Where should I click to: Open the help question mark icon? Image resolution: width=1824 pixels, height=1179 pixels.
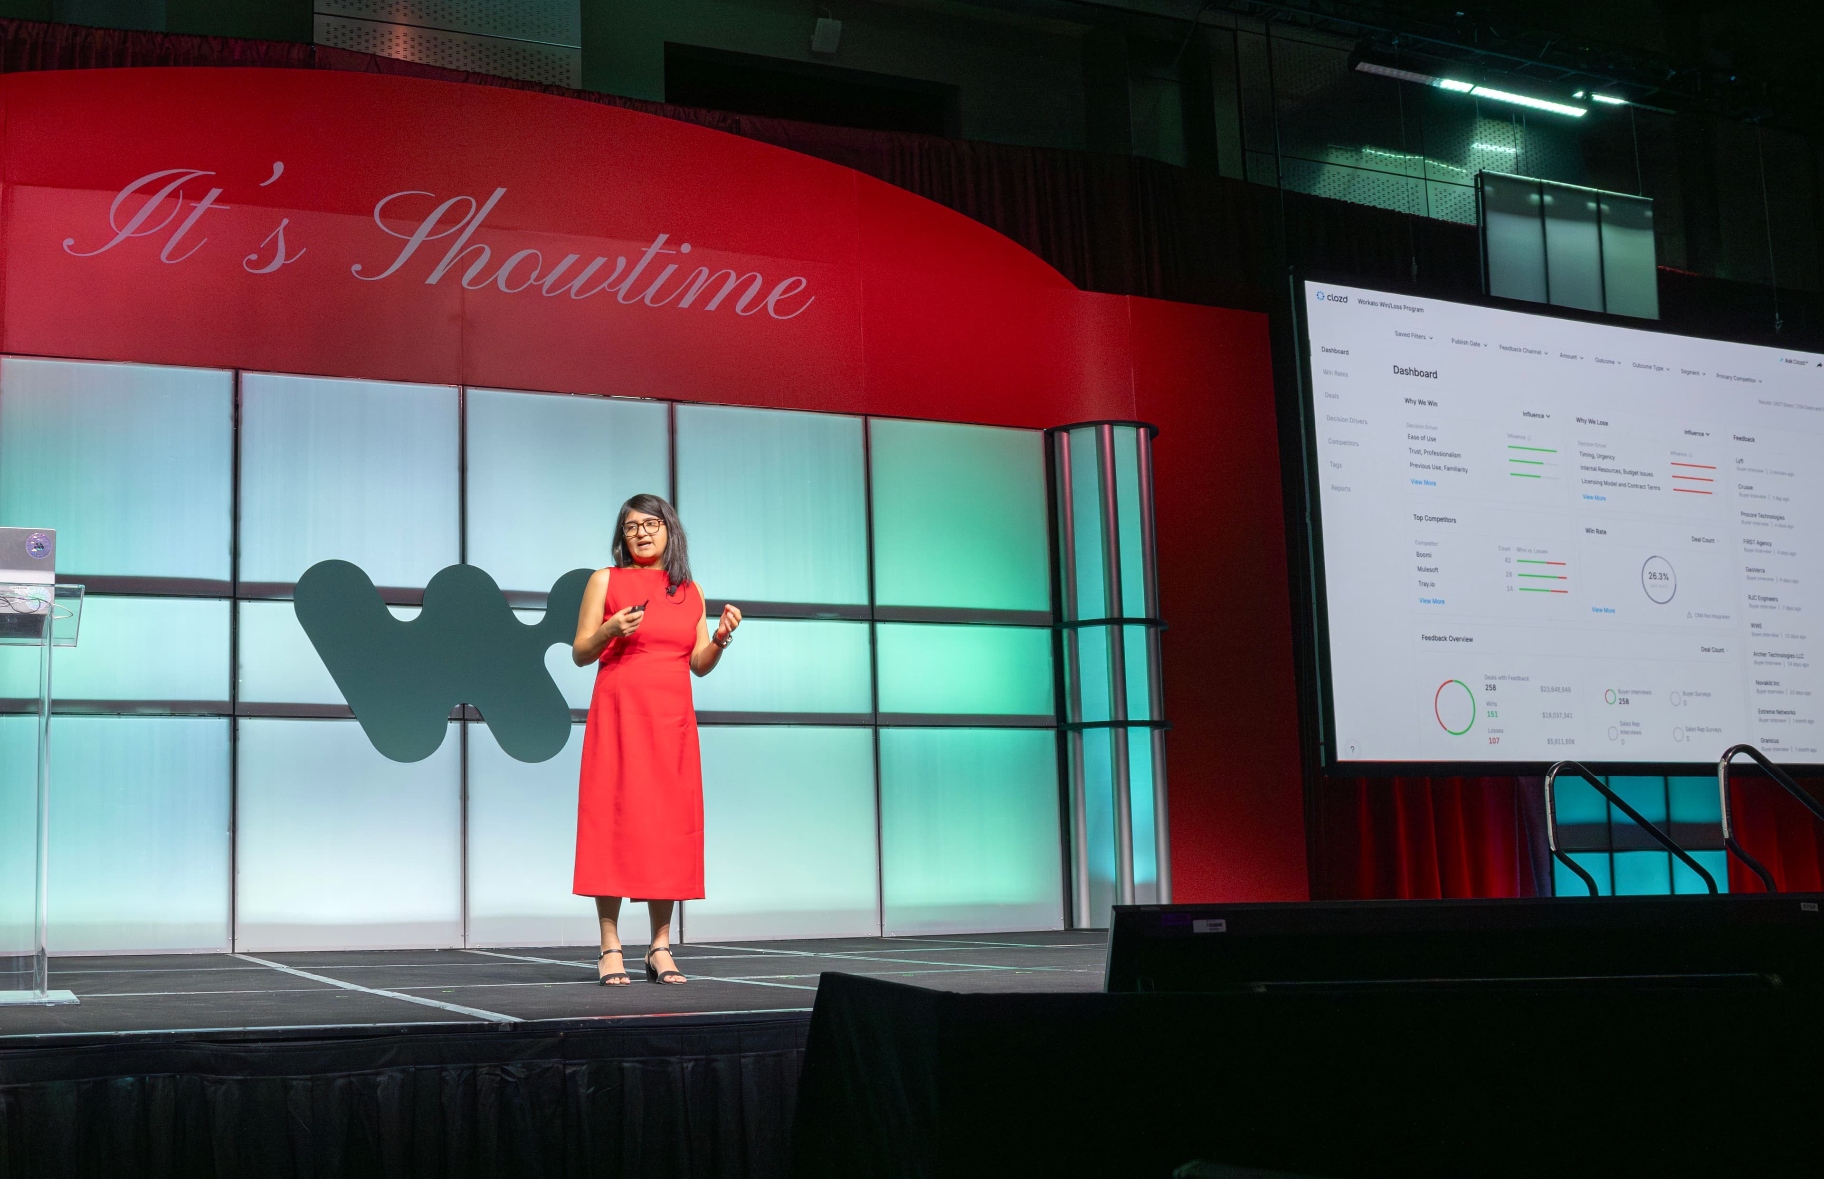tap(1352, 750)
